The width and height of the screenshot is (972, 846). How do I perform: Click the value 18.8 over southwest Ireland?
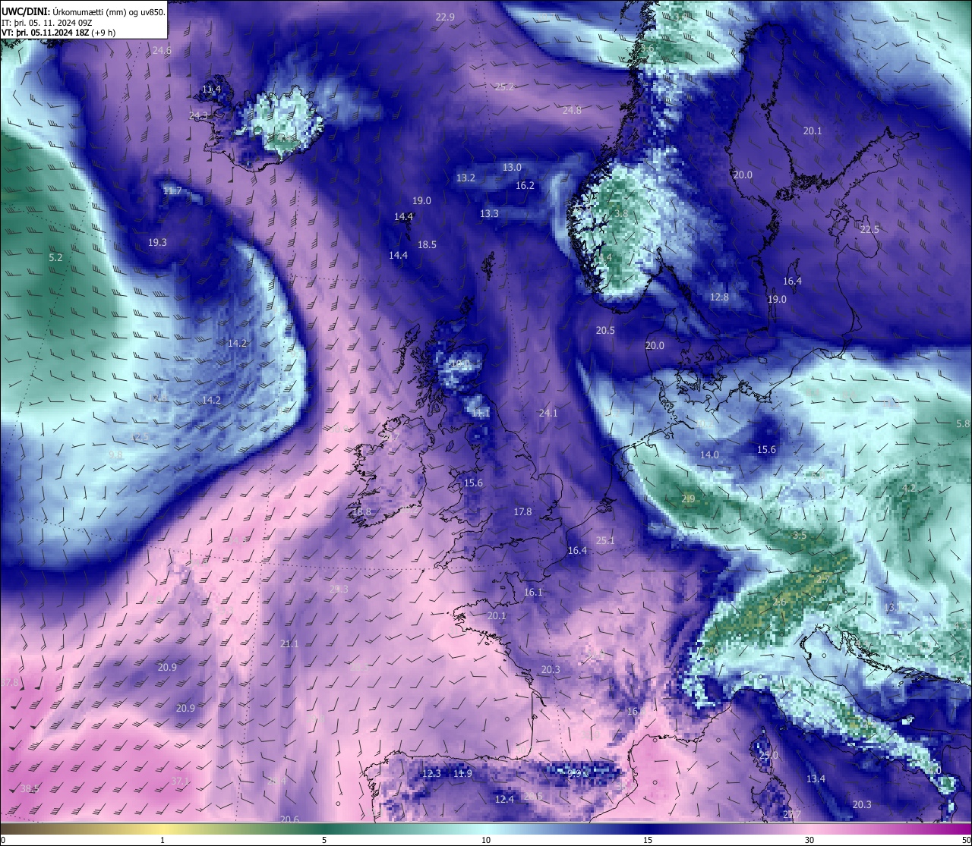click(362, 511)
